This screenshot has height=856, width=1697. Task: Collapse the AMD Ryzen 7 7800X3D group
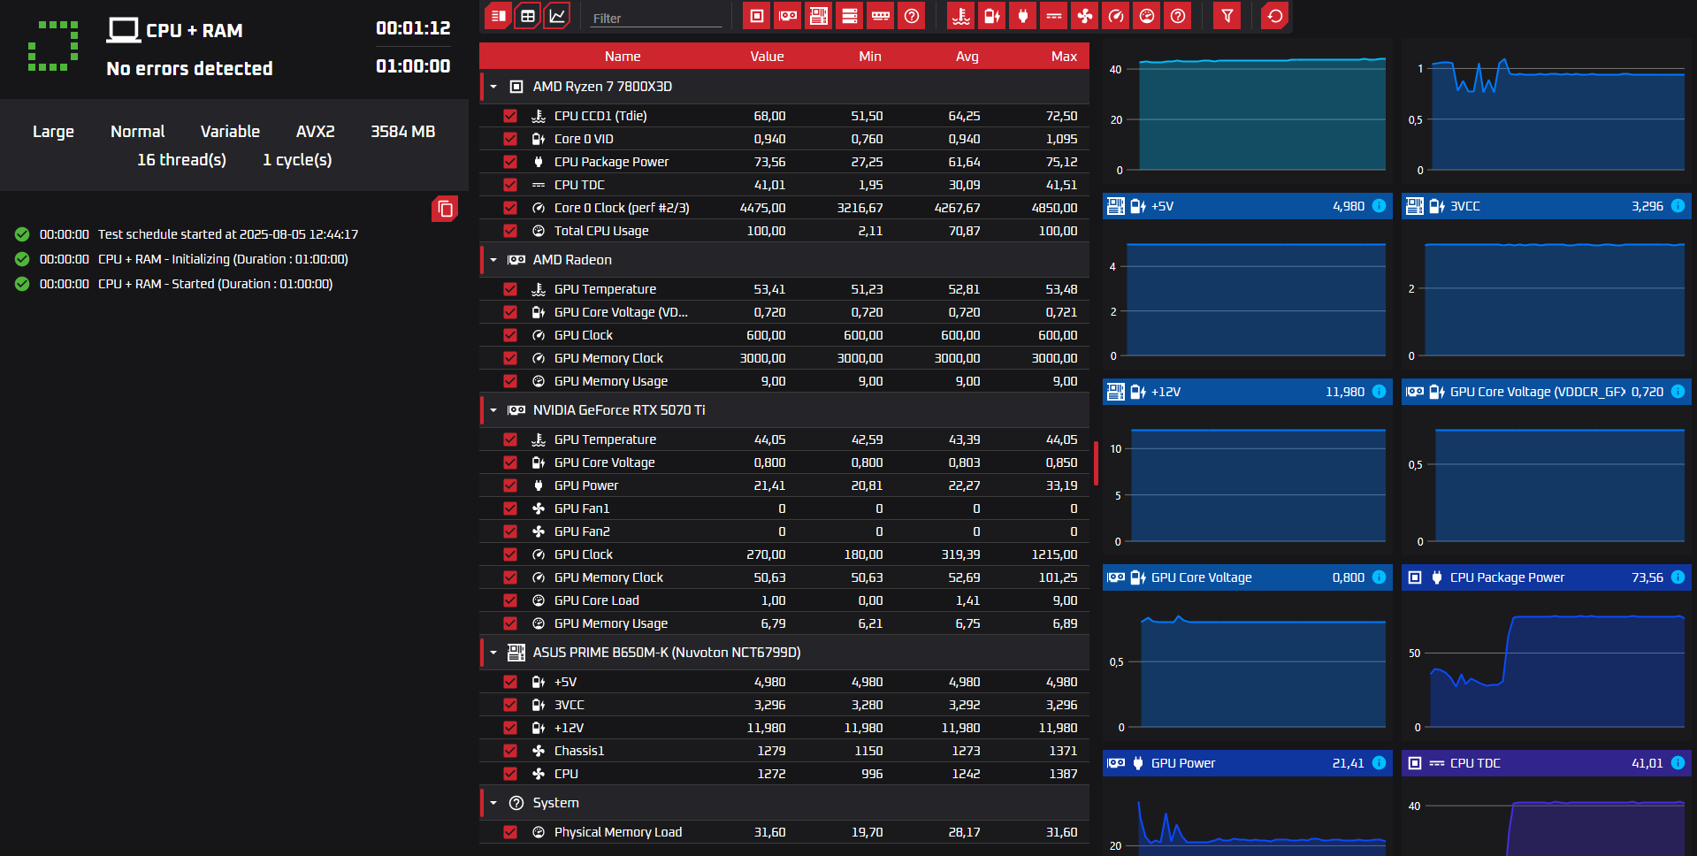(493, 87)
